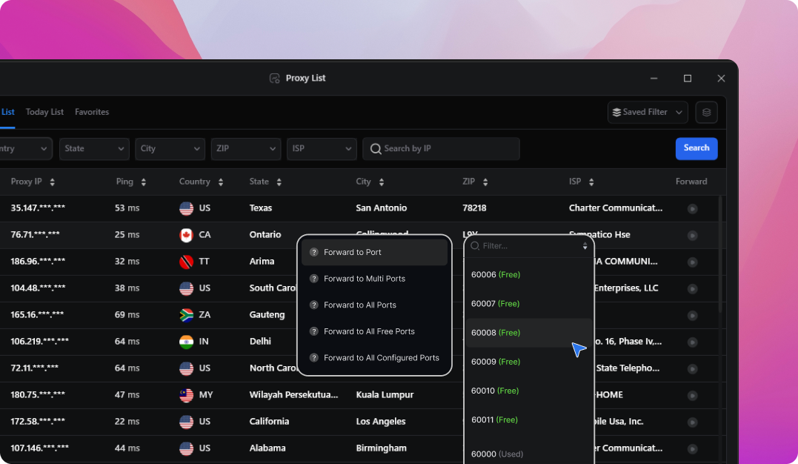Open the ZIP filter dropdown
798x464 pixels.
point(246,149)
